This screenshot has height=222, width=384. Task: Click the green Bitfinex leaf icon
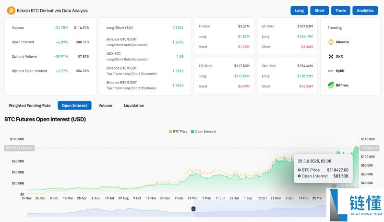click(331, 86)
